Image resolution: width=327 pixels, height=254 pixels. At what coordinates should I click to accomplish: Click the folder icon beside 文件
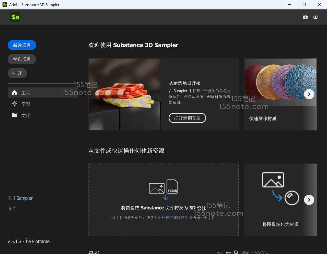pyautogui.click(x=15, y=115)
